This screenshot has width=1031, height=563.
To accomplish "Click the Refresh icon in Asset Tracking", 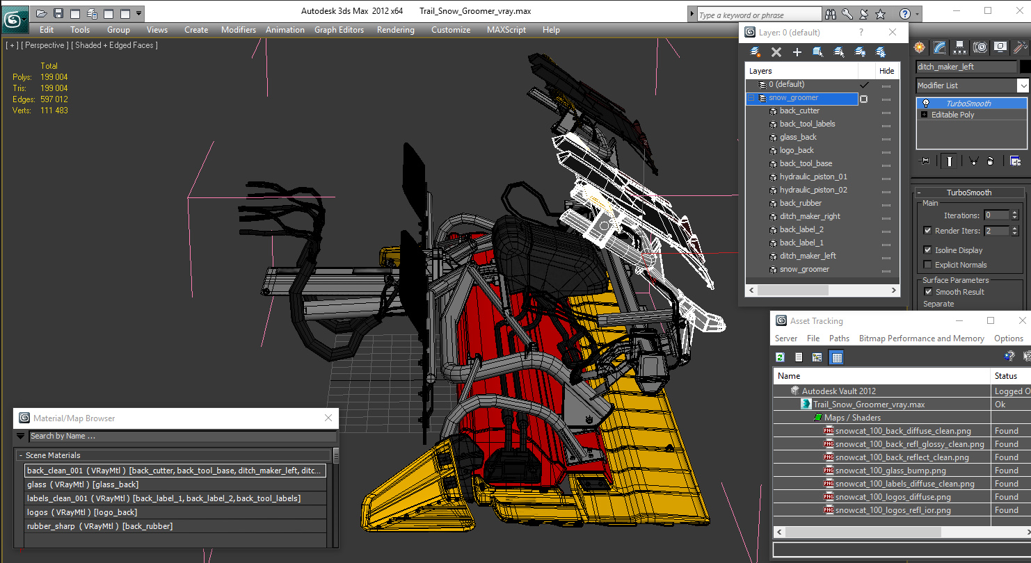I will click(x=780, y=357).
